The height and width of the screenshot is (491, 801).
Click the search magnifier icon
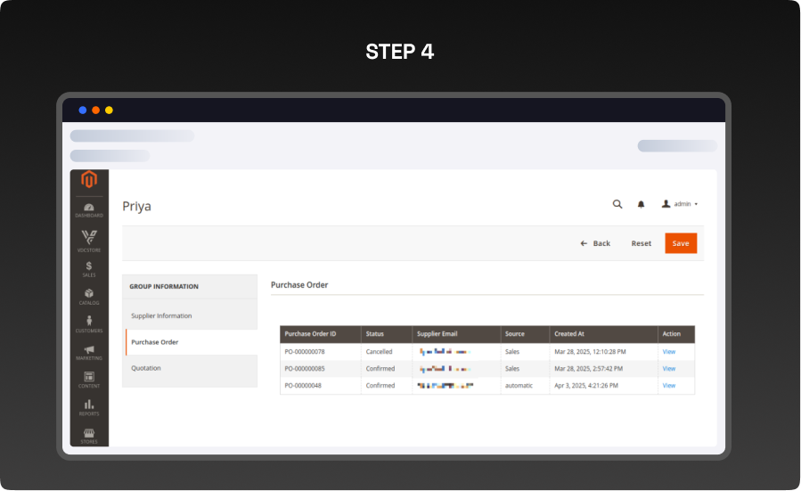click(617, 204)
